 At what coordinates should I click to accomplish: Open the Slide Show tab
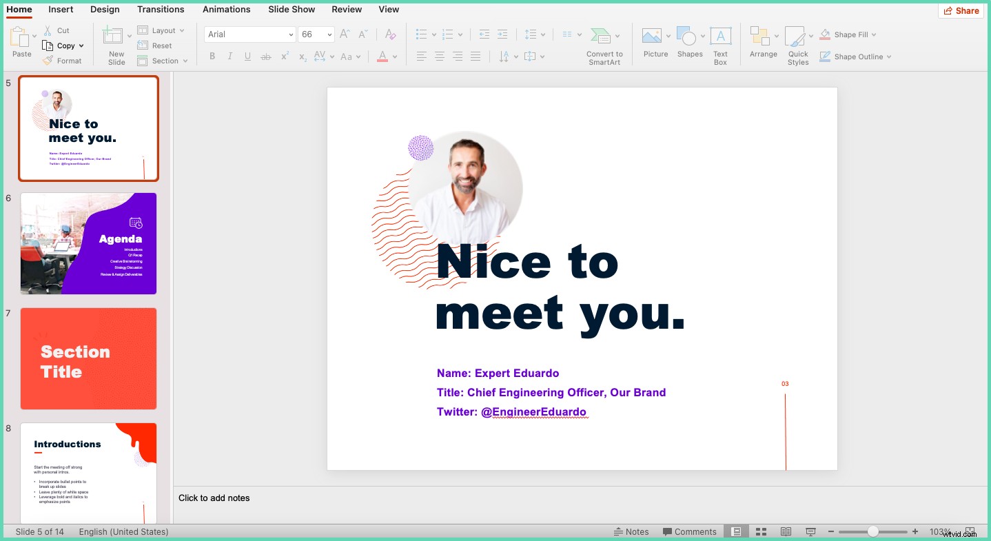click(x=291, y=9)
